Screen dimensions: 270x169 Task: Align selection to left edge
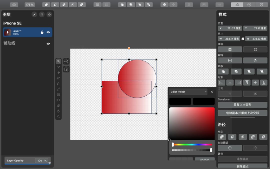pyautogui.click(x=221, y=83)
